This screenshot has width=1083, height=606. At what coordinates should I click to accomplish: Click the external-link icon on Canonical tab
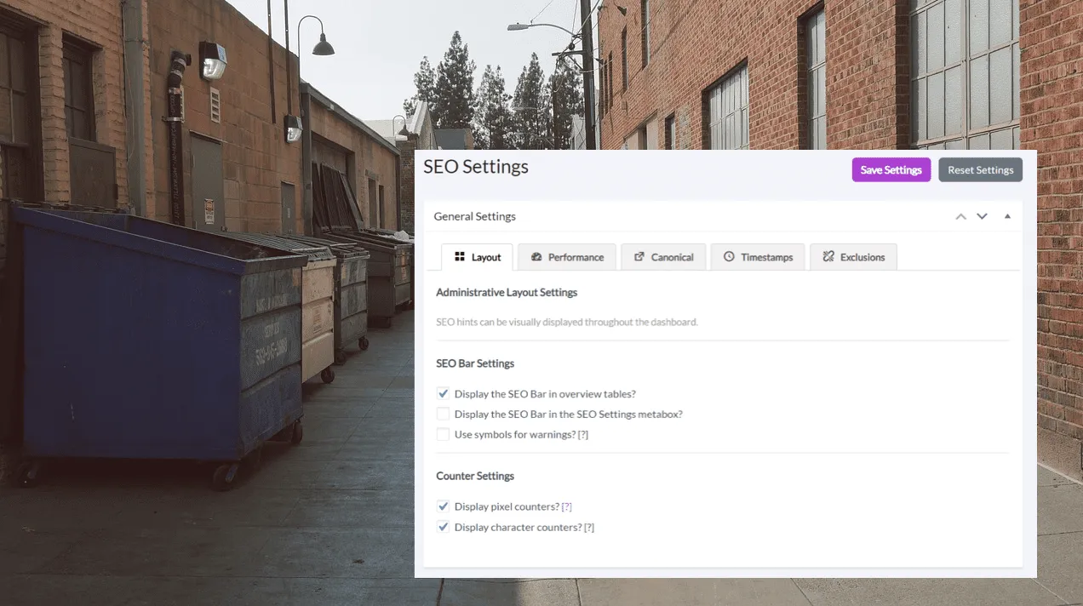coord(639,256)
